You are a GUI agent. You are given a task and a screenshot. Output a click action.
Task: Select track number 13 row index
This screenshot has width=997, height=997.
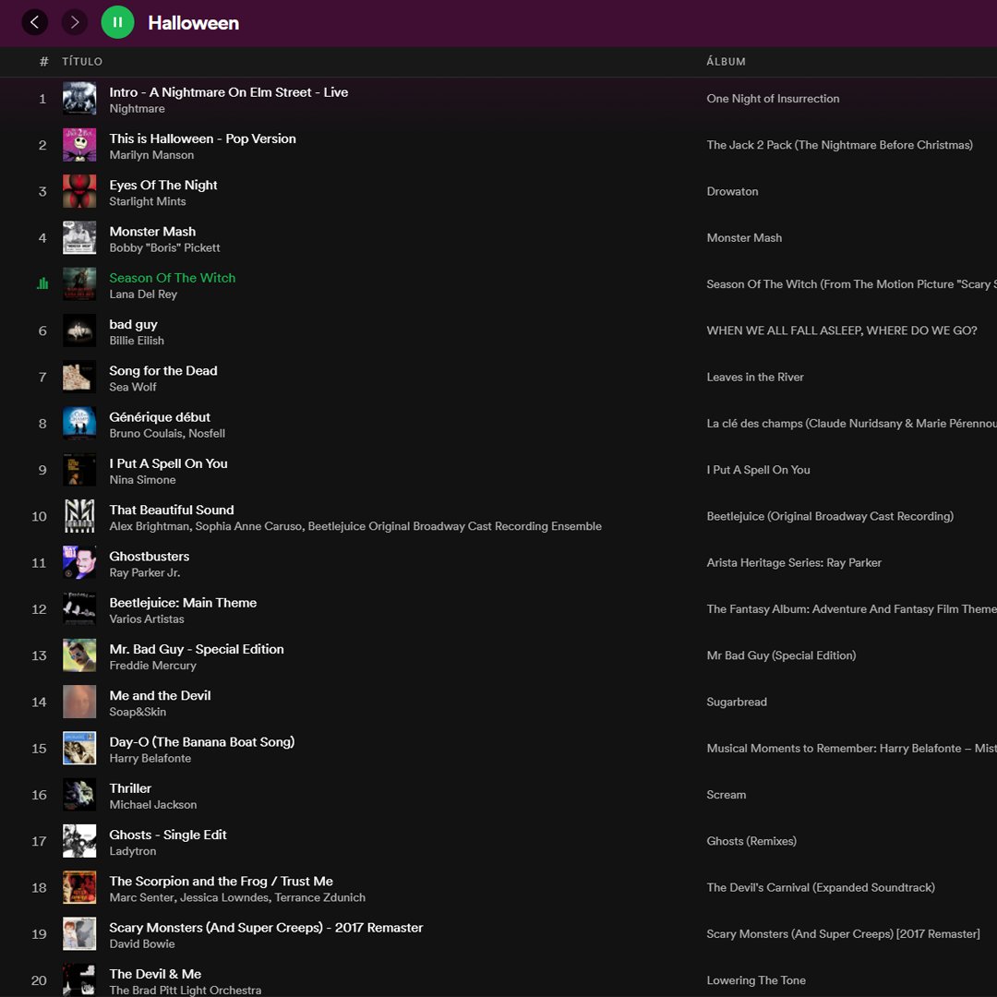pyautogui.click(x=39, y=655)
